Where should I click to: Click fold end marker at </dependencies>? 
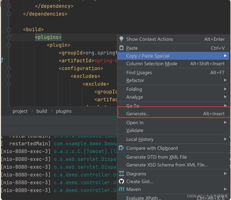(9, 14)
